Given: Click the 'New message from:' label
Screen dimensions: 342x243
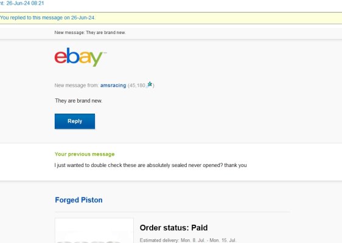Looking at the screenshot, I should click(x=77, y=86).
